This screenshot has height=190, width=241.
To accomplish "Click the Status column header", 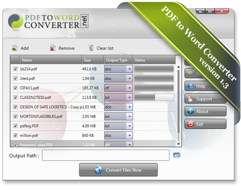I will 154,60.
